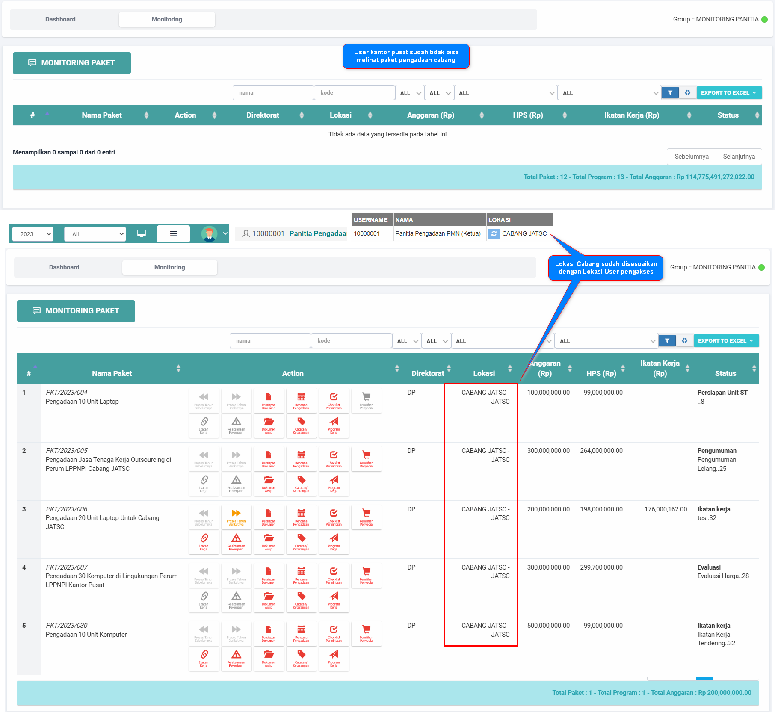Open Ikatan Kerja link icon for PKT/2023/030
Viewport: 775px width, 712px height.
204,658
